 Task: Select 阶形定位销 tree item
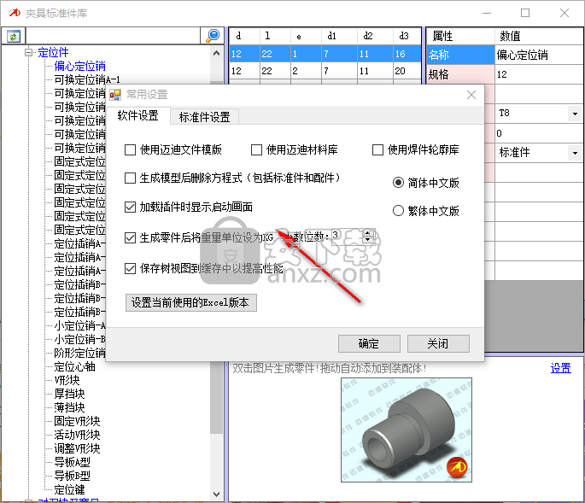[x=79, y=353]
